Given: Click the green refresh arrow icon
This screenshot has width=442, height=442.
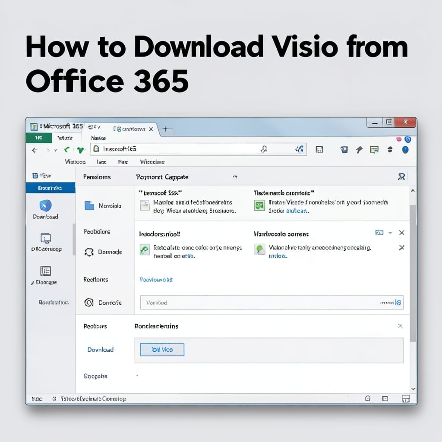Looking at the screenshot, I should (x=67, y=150).
